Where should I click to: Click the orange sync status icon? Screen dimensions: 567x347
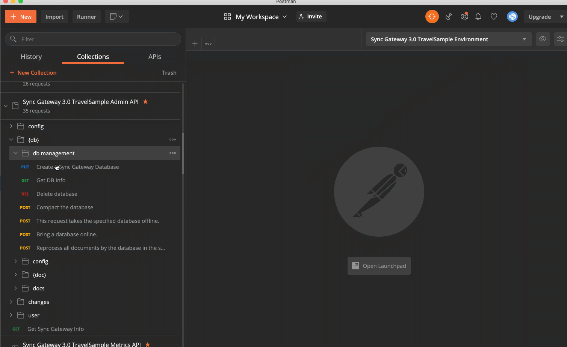(x=432, y=17)
